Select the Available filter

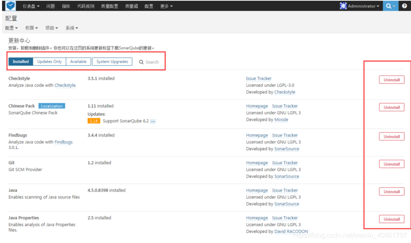[x=78, y=62]
